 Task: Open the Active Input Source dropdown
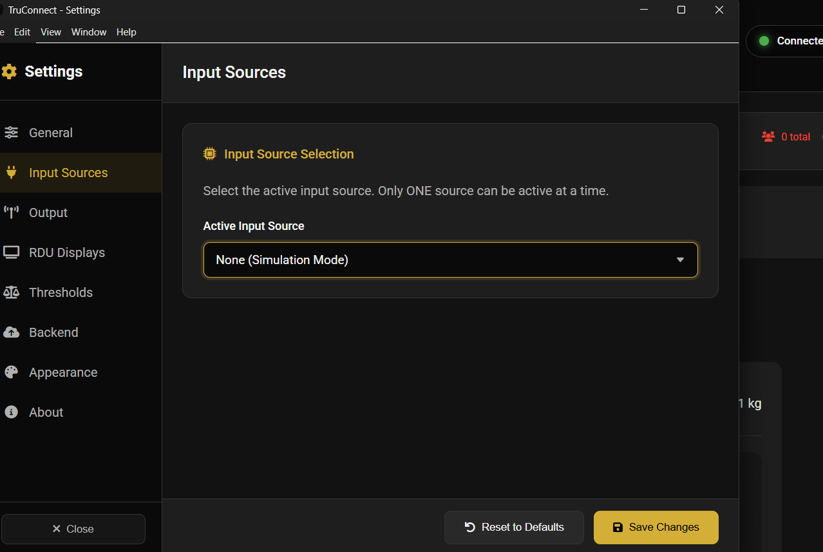451,260
